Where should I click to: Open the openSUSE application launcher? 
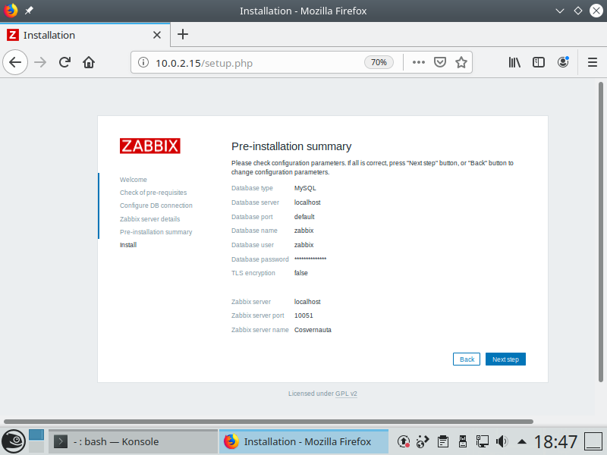point(14,441)
